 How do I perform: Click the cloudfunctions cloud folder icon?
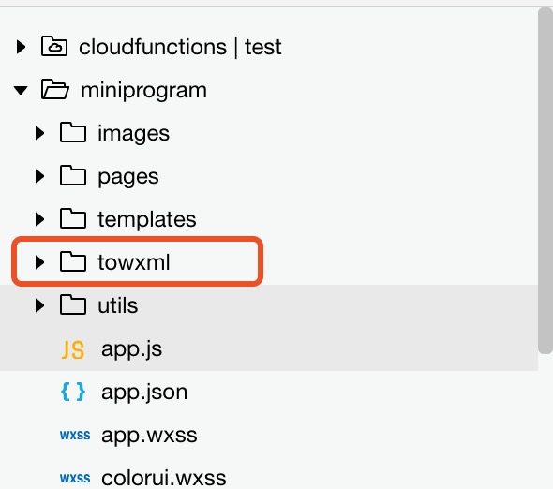[x=54, y=46]
